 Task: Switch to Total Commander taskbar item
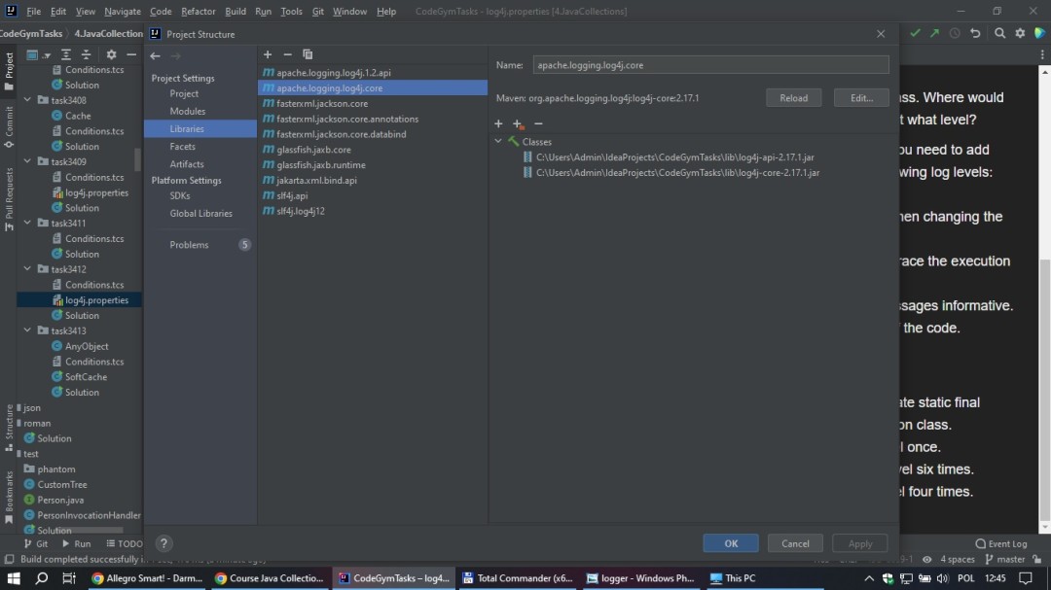pyautogui.click(x=517, y=578)
